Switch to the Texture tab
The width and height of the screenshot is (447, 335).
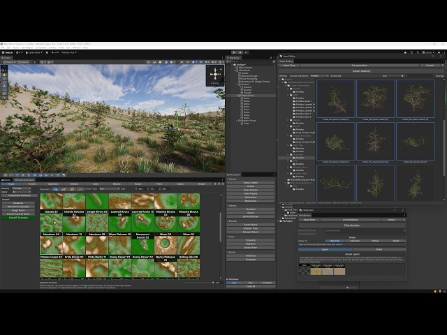pos(32,184)
